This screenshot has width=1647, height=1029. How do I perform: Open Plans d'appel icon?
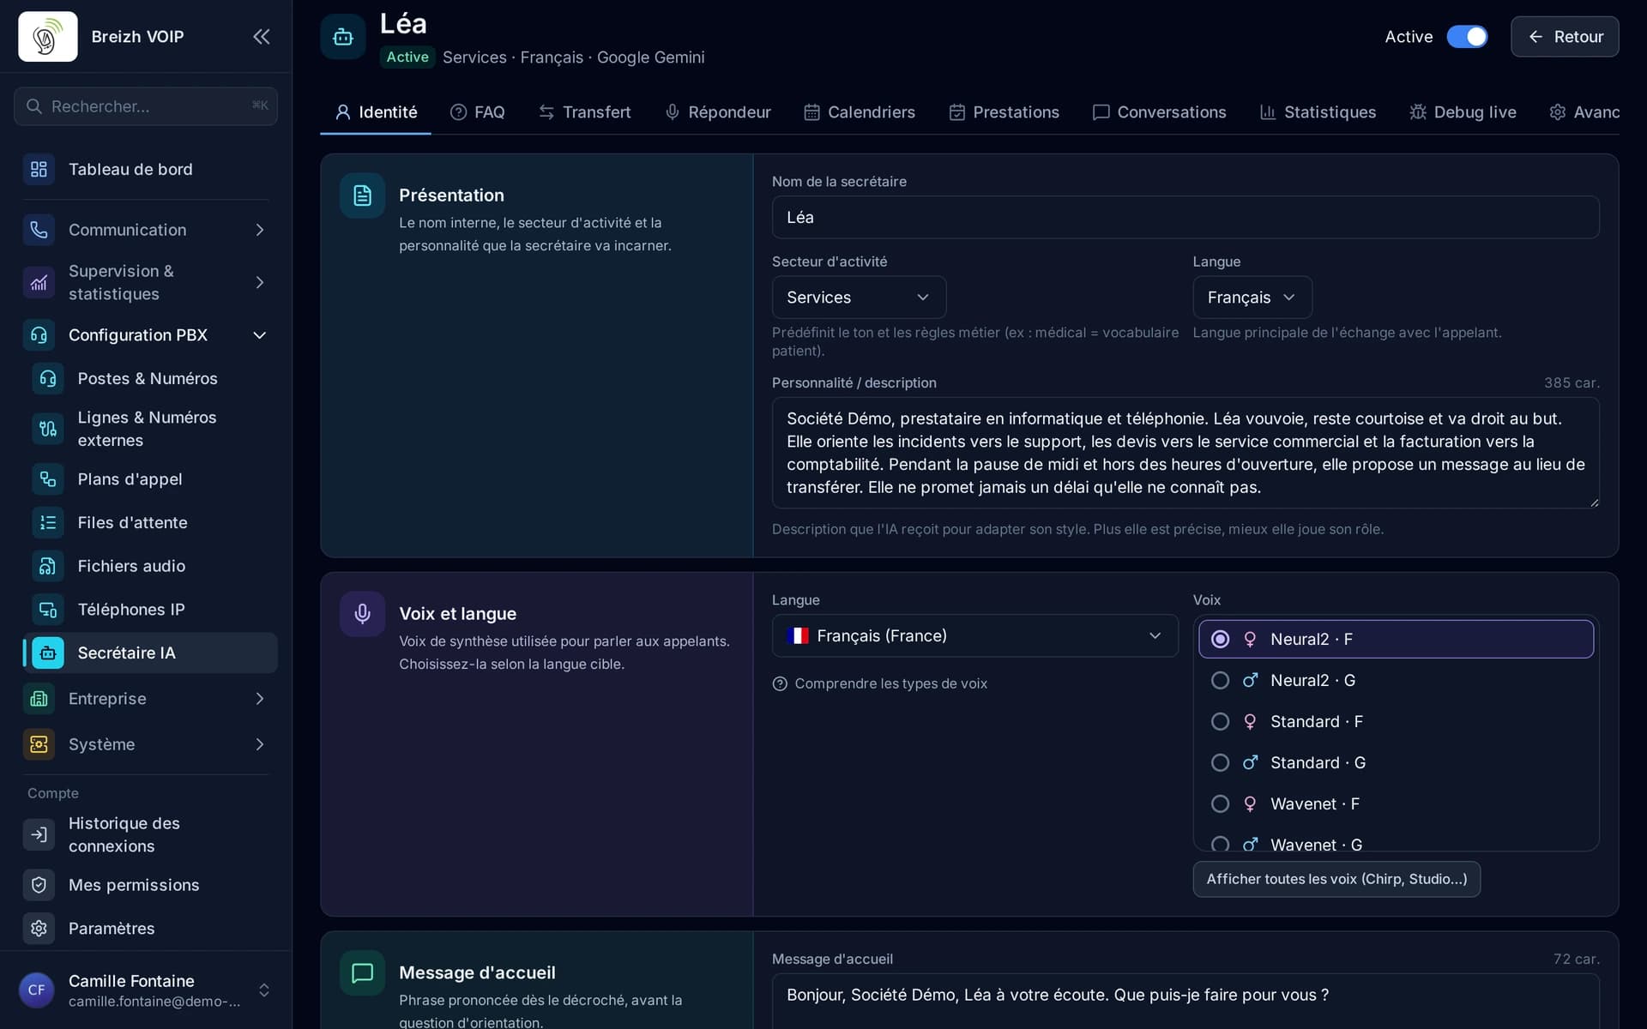click(48, 479)
